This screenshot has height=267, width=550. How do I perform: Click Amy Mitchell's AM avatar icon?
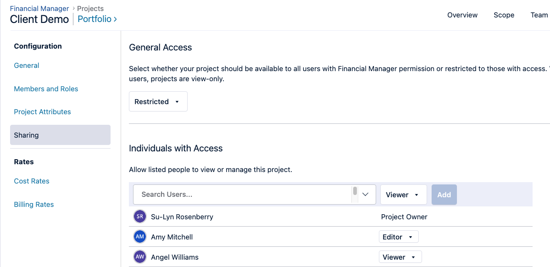140,237
